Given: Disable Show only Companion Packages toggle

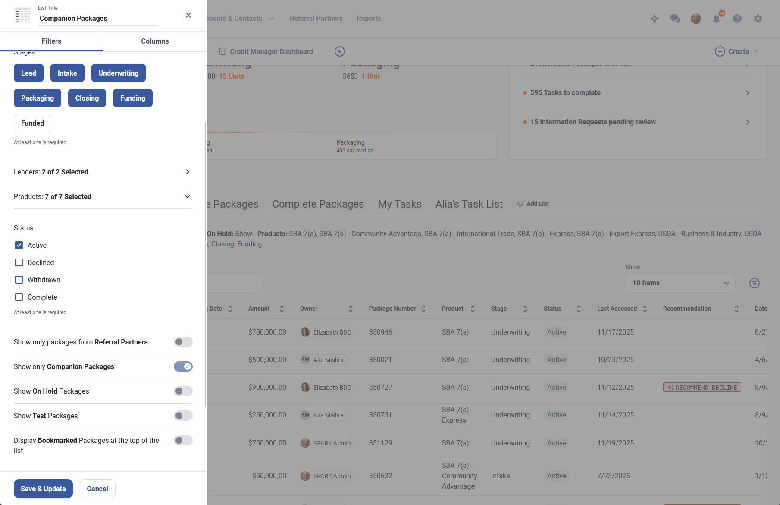Looking at the screenshot, I should (x=183, y=366).
